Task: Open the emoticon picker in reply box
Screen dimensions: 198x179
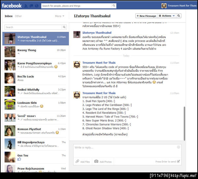Action: click(x=178, y=147)
